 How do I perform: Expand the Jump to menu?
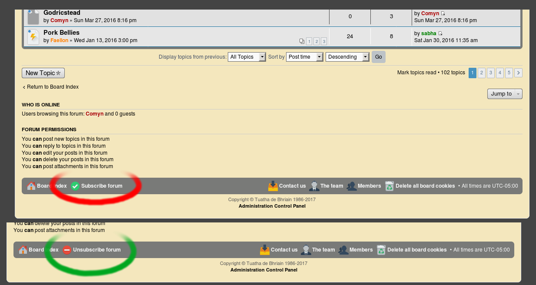click(x=504, y=94)
